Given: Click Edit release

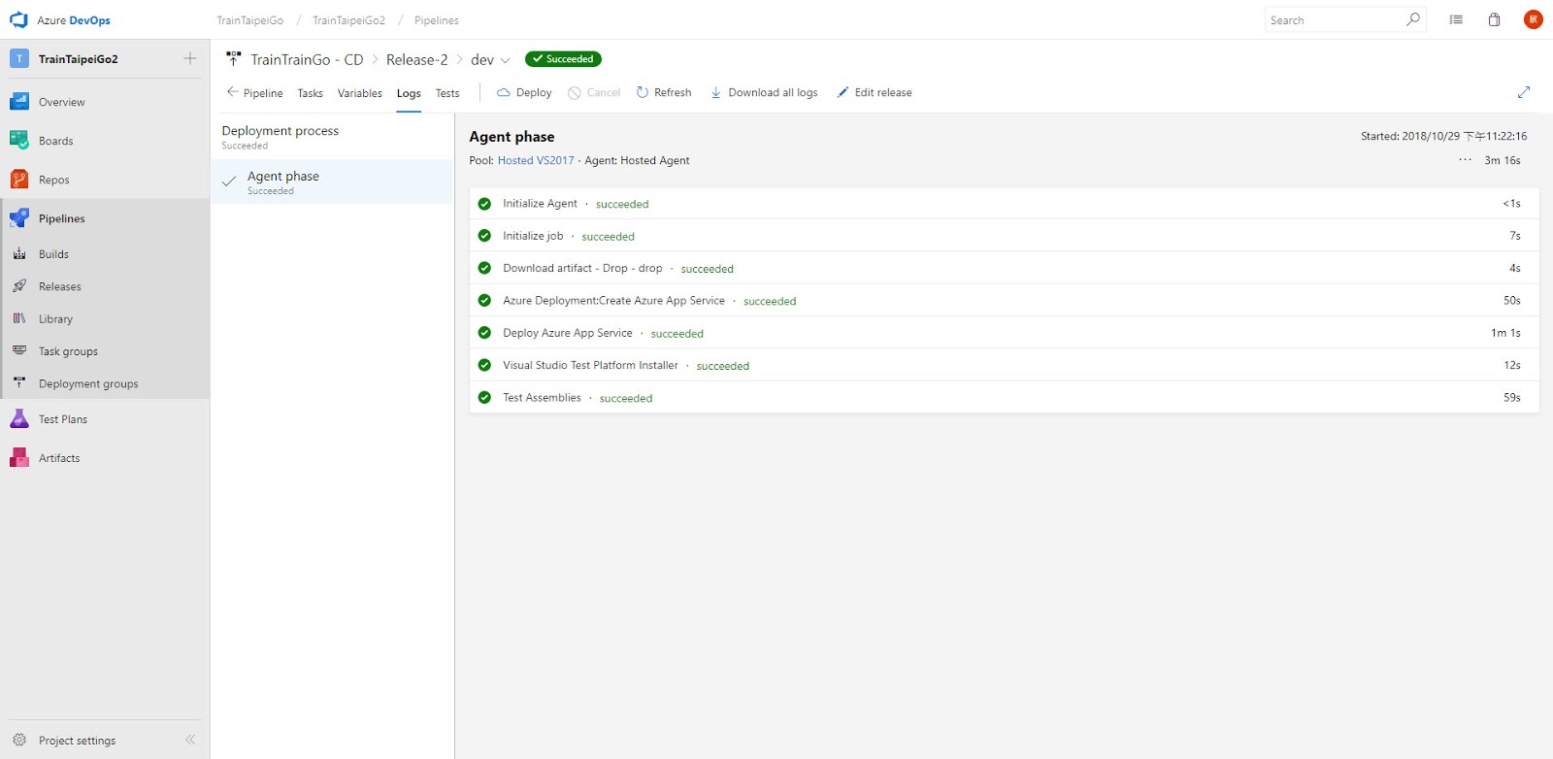Looking at the screenshot, I should [x=875, y=93].
